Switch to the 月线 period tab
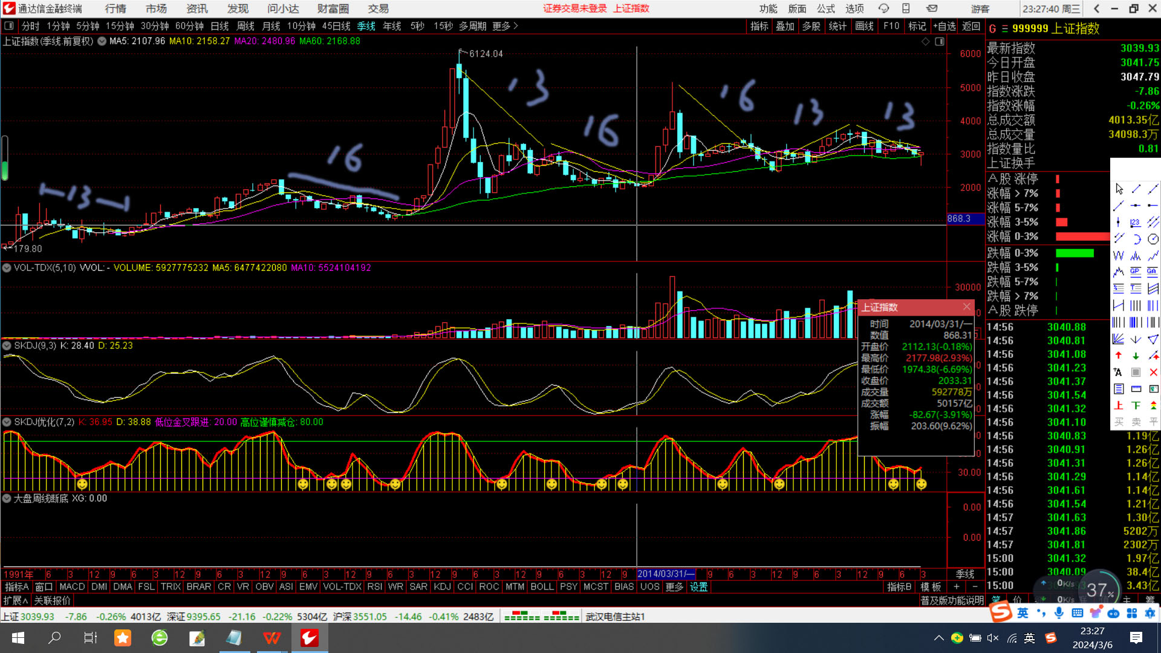This screenshot has width=1161, height=653. pyautogui.click(x=271, y=27)
